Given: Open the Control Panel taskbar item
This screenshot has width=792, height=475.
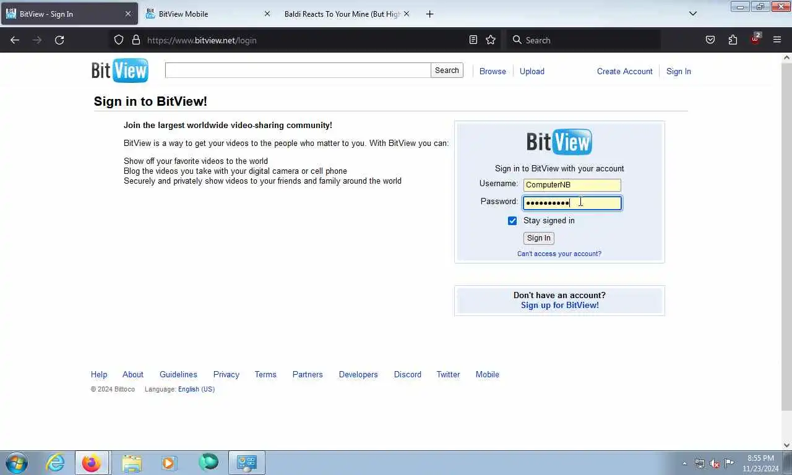Looking at the screenshot, I should 247,463.
